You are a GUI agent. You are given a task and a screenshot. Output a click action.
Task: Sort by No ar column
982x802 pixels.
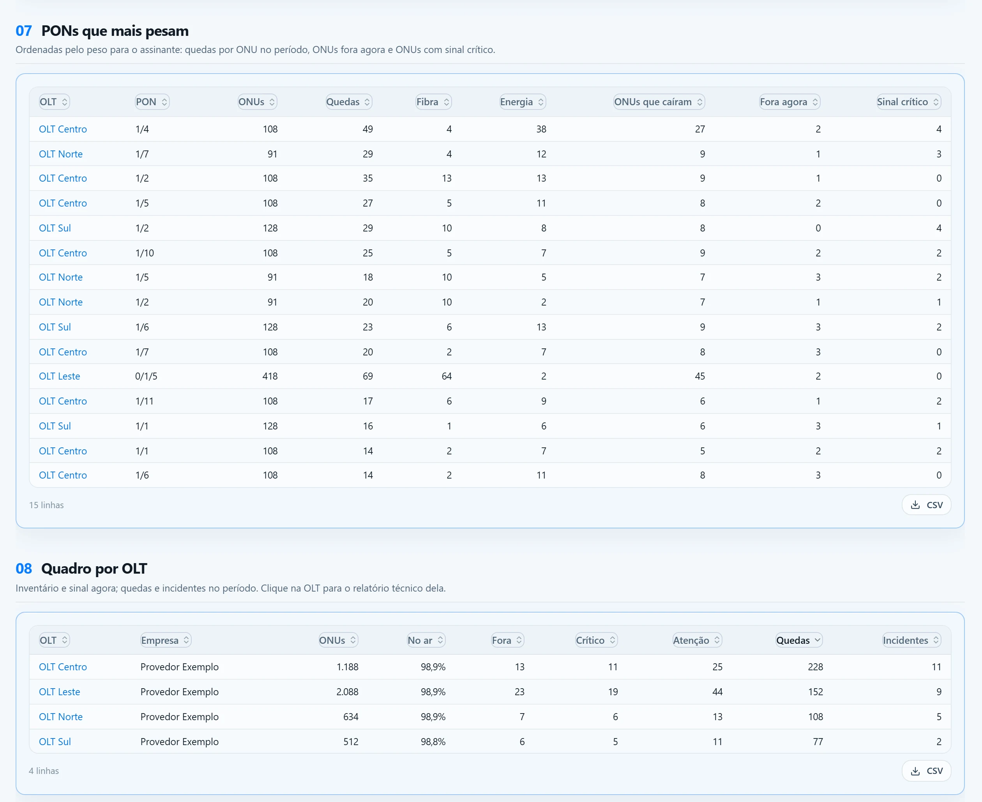pos(426,640)
